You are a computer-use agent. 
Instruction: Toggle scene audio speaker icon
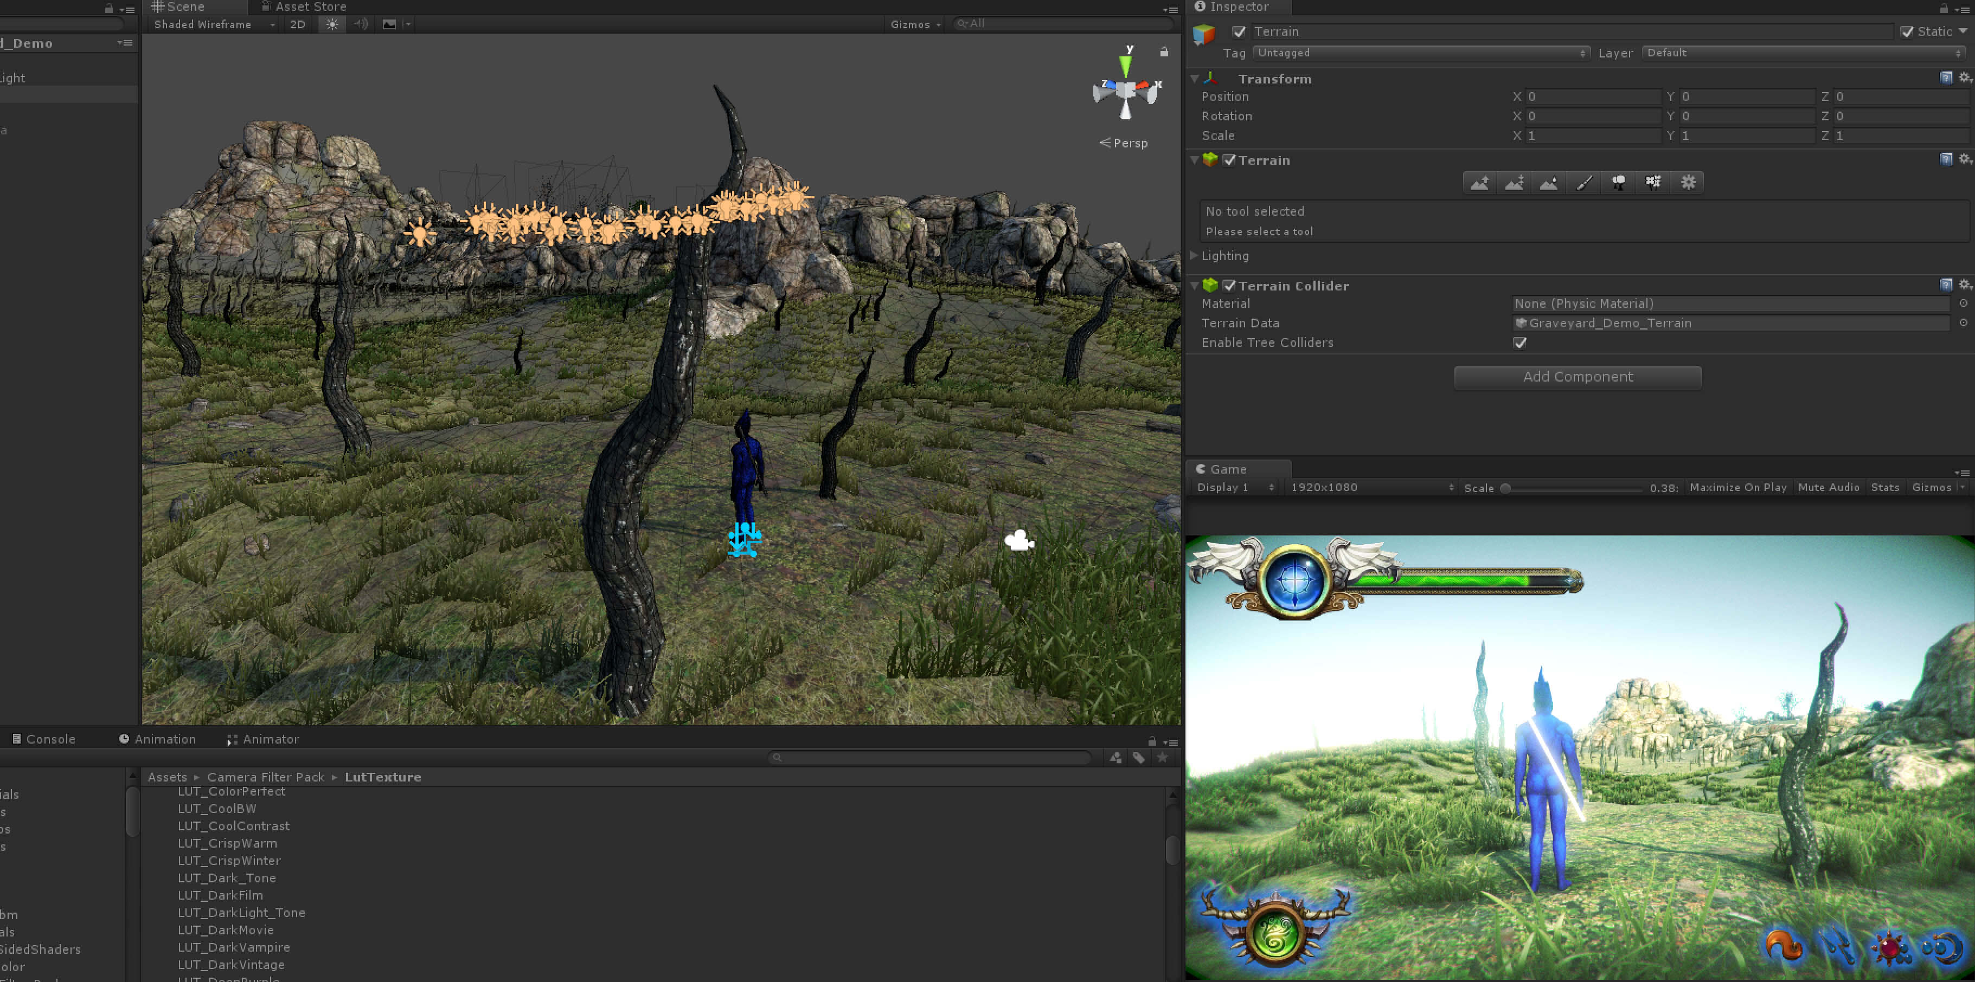[360, 24]
